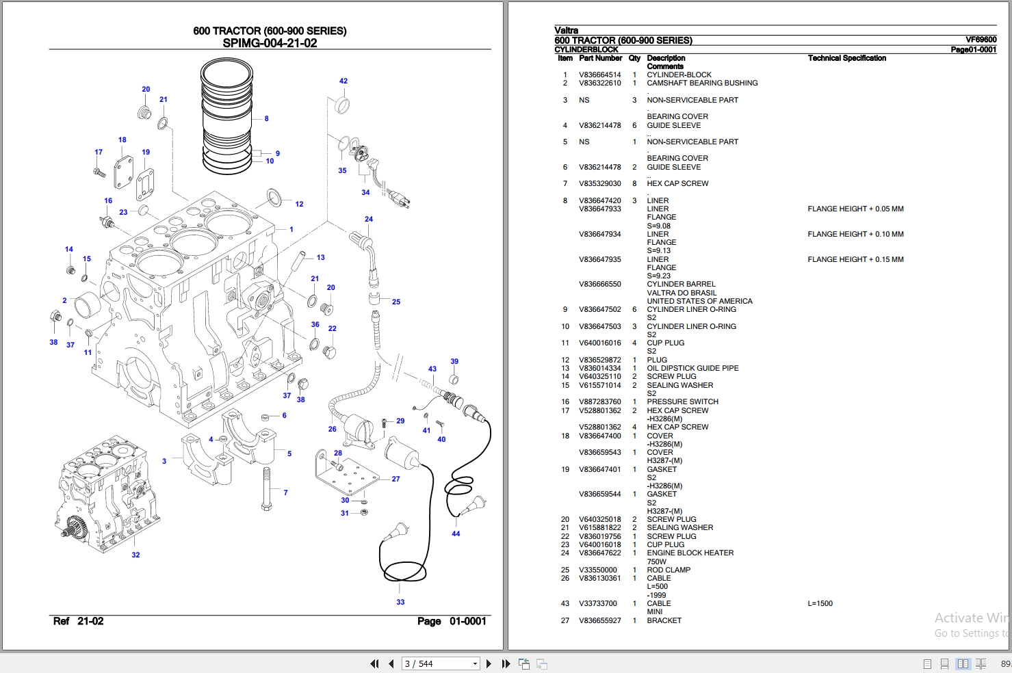
Task: Toggle two-page view layout
Action: point(963,663)
